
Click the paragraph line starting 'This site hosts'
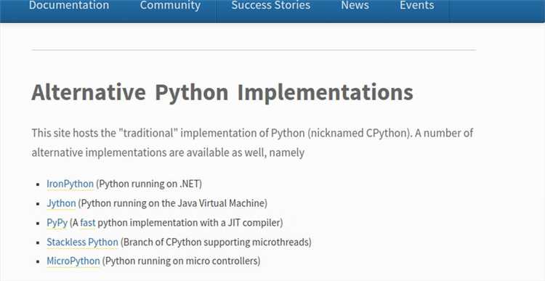click(x=252, y=133)
